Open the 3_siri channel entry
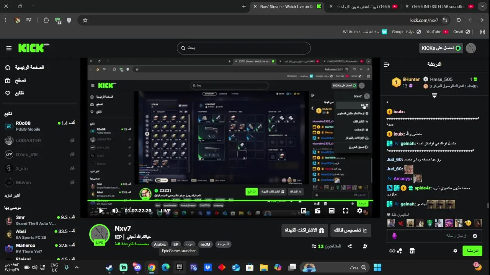Screen dimensions: 490x275 click(40, 168)
